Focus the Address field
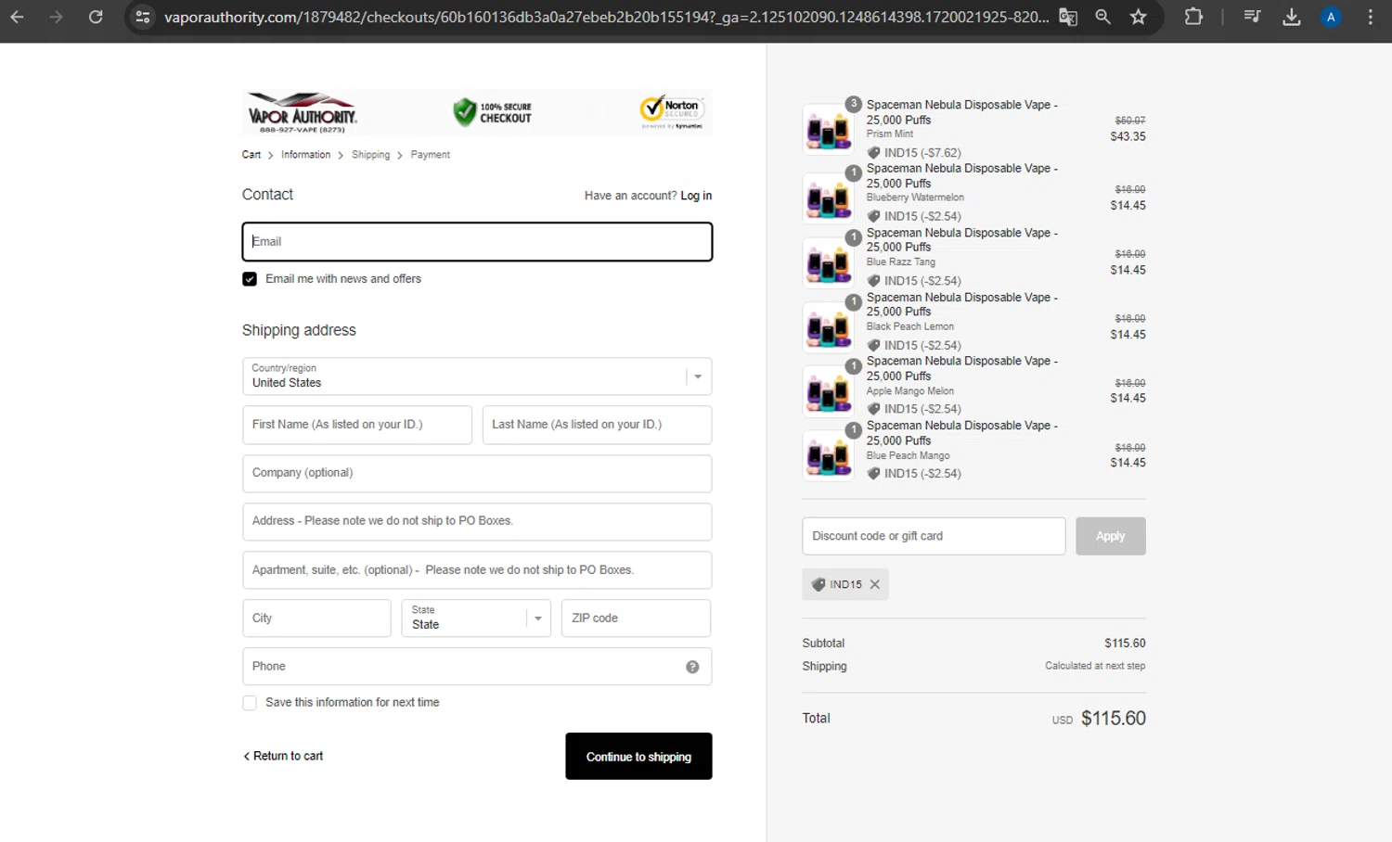The height and width of the screenshot is (842, 1392). pos(477,521)
